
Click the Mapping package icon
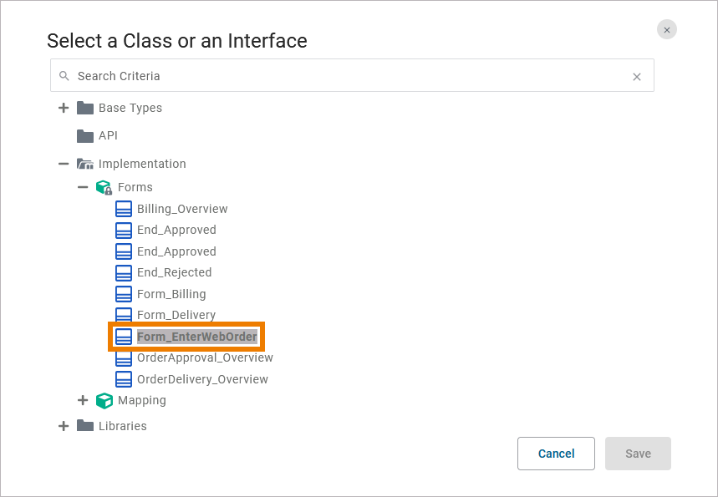point(104,400)
